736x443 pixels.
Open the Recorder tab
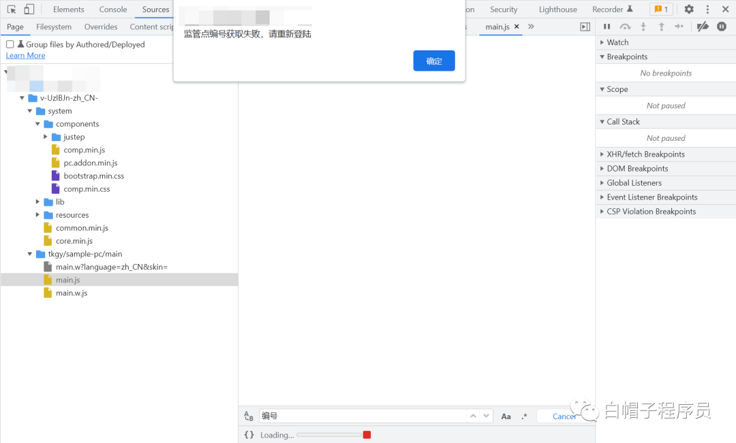(x=613, y=10)
